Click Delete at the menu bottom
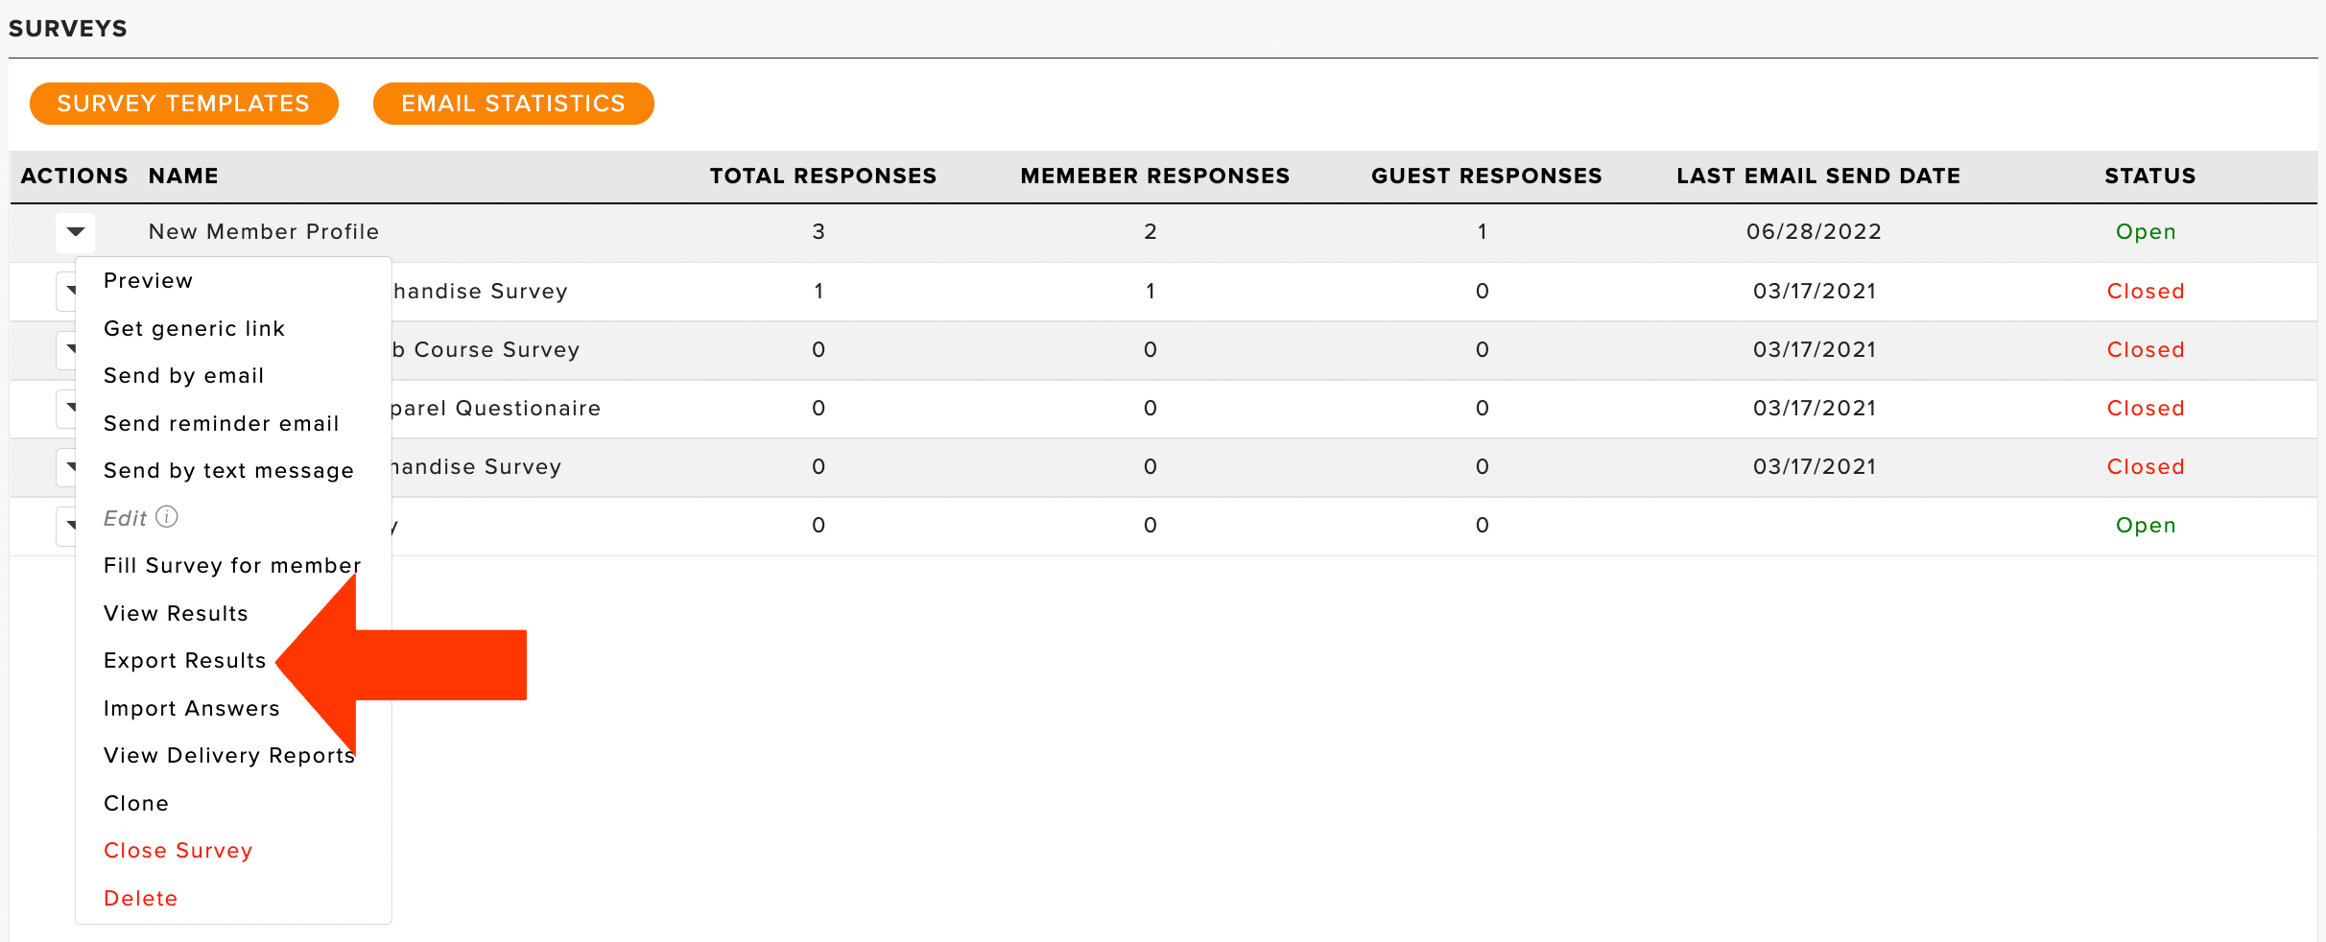This screenshot has height=942, width=2326. point(140,899)
